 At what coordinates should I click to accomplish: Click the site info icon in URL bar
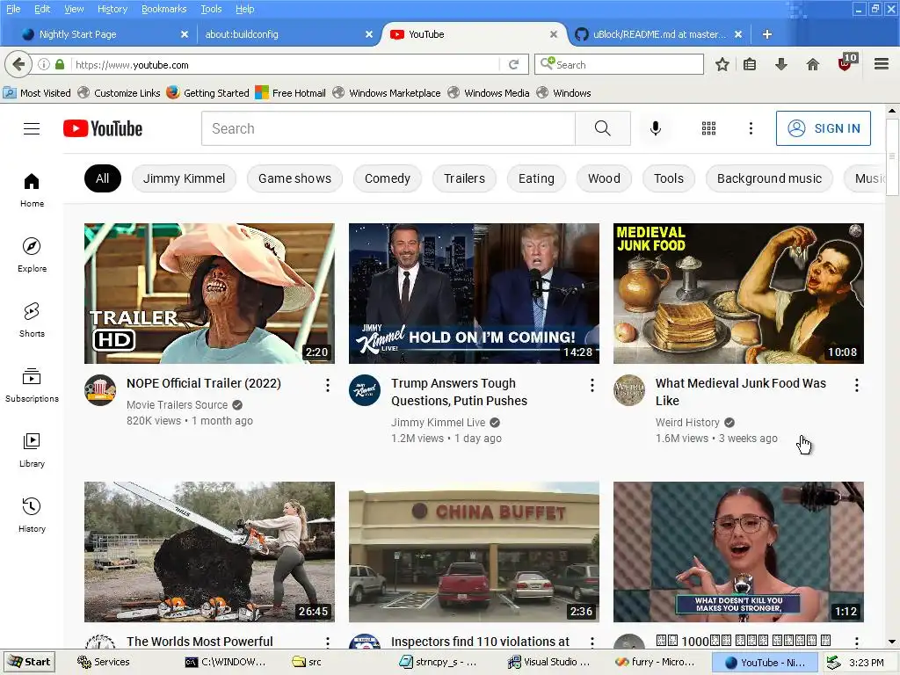pos(44,65)
